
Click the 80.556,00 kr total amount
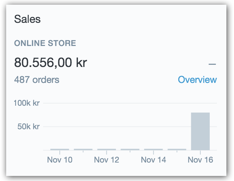pos(51,63)
